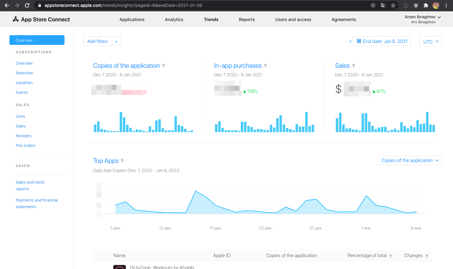Click the info circle extension icon

click(x=406, y=5)
